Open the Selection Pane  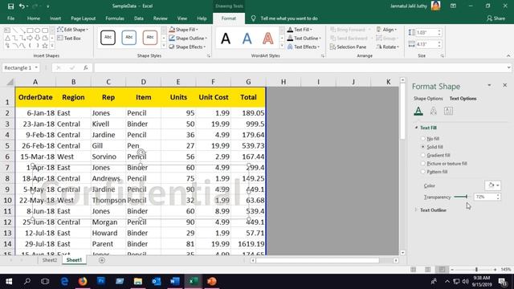(348, 47)
